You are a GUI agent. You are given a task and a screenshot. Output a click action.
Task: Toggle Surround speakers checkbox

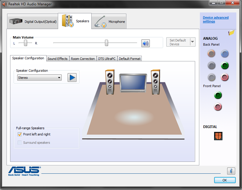coord(20,143)
